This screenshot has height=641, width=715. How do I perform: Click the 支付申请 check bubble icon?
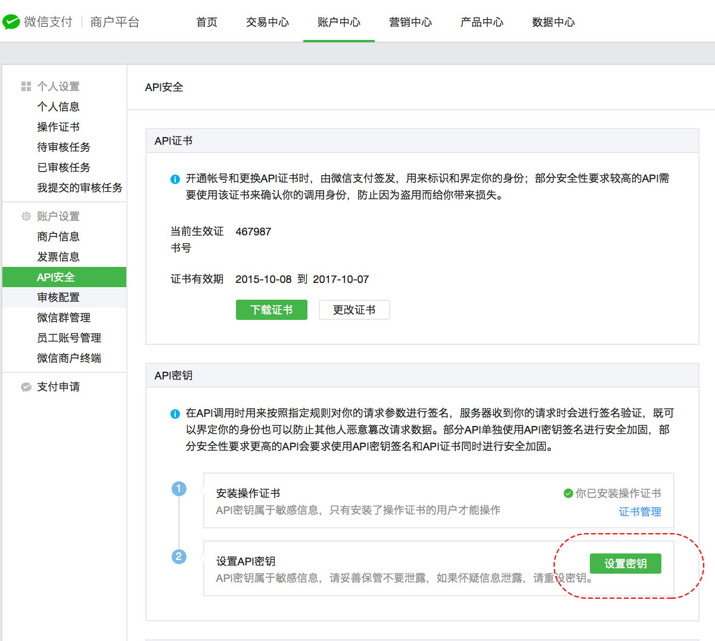26,387
